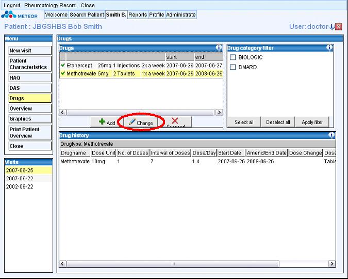This screenshot has height=279, width=348.
Task: Click the green check icon for Methotrexate
Action: pos(63,73)
